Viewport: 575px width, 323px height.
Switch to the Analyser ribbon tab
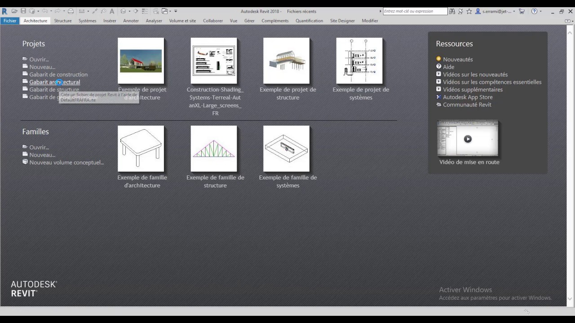coord(154,21)
